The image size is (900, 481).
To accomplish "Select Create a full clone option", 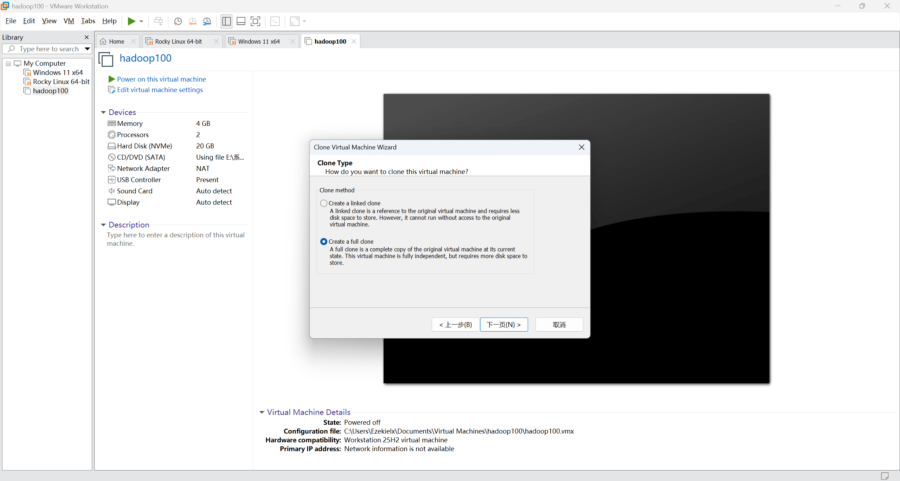I will (324, 242).
